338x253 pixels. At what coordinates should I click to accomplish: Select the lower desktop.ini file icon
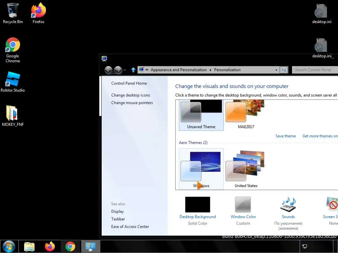321,48
